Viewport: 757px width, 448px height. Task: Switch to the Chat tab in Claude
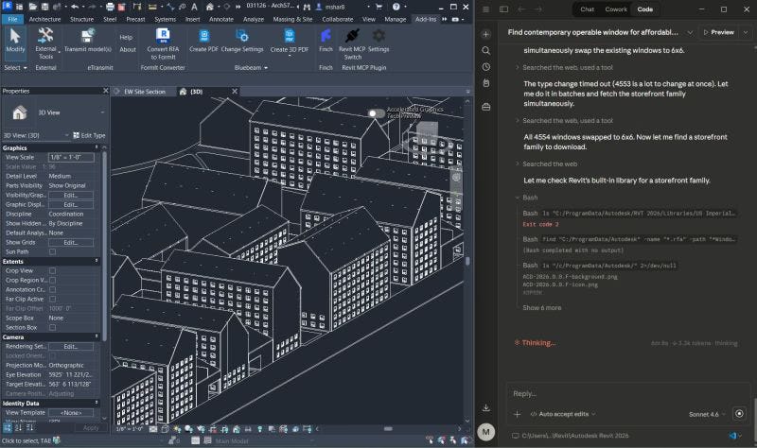tap(587, 9)
